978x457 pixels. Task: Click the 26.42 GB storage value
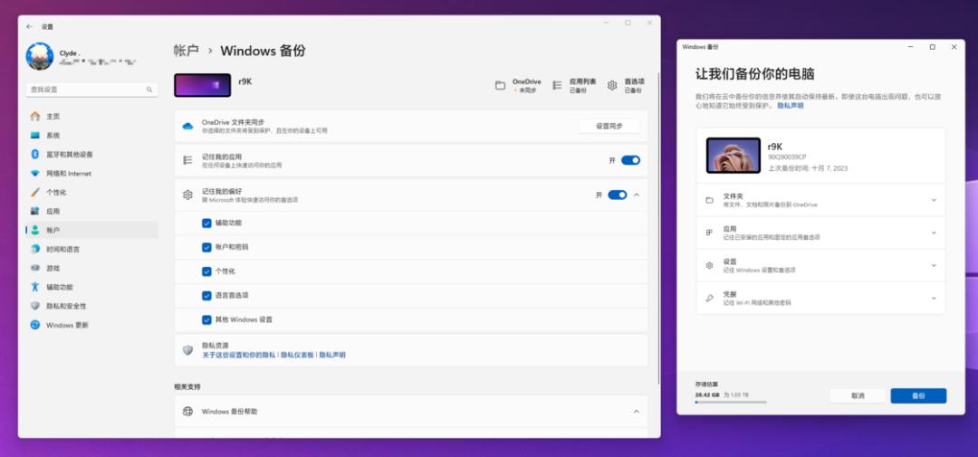[x=707, y=395]
